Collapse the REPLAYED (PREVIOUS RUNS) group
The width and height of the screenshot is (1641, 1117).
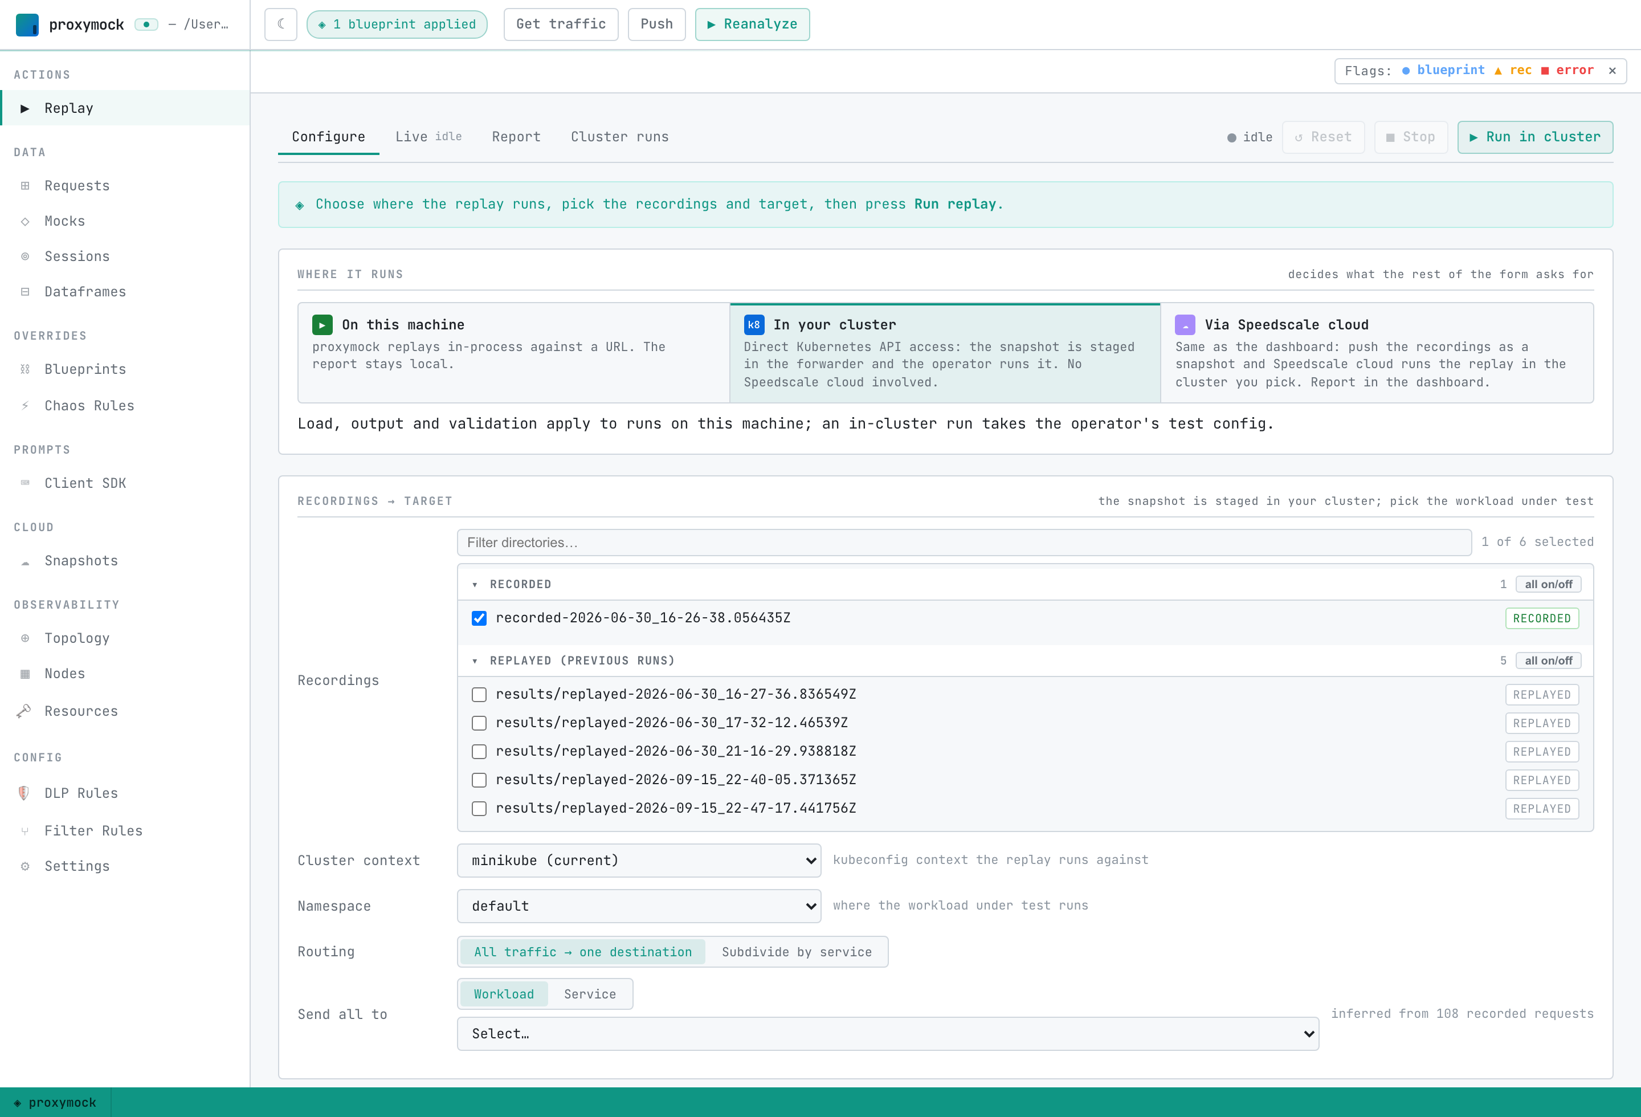[x=475, y=661]
